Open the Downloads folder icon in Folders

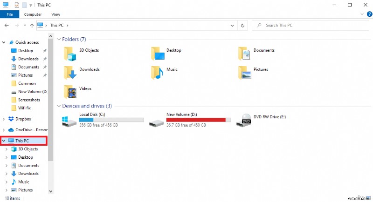70,73
